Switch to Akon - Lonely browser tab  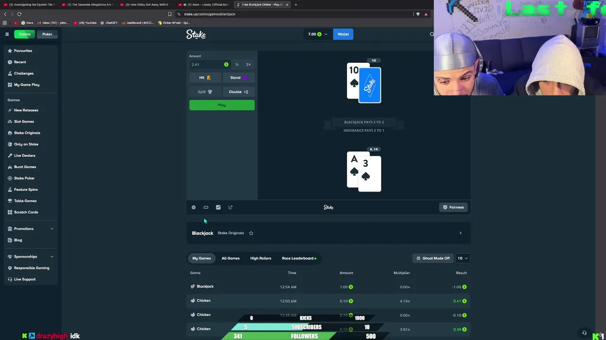(x=204, y=5)
